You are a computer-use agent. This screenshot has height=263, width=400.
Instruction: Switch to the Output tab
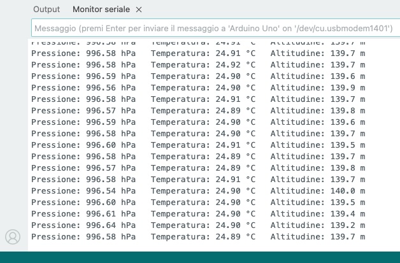point(46,10)
